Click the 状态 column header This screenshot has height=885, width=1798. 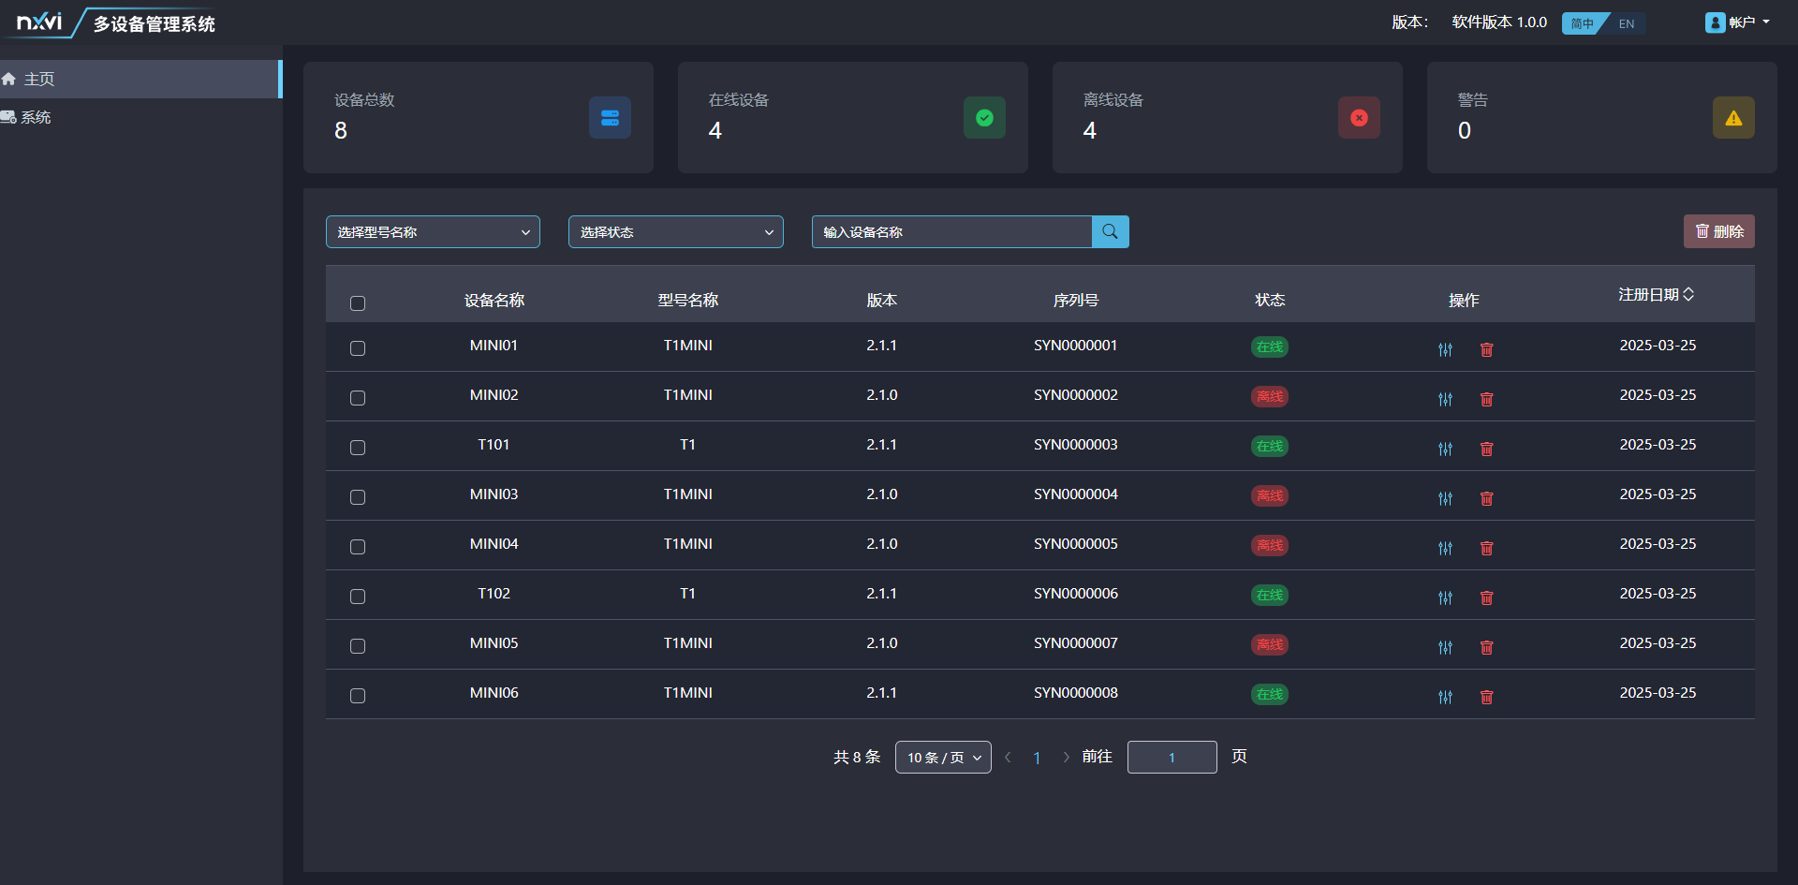point(1270,301)
